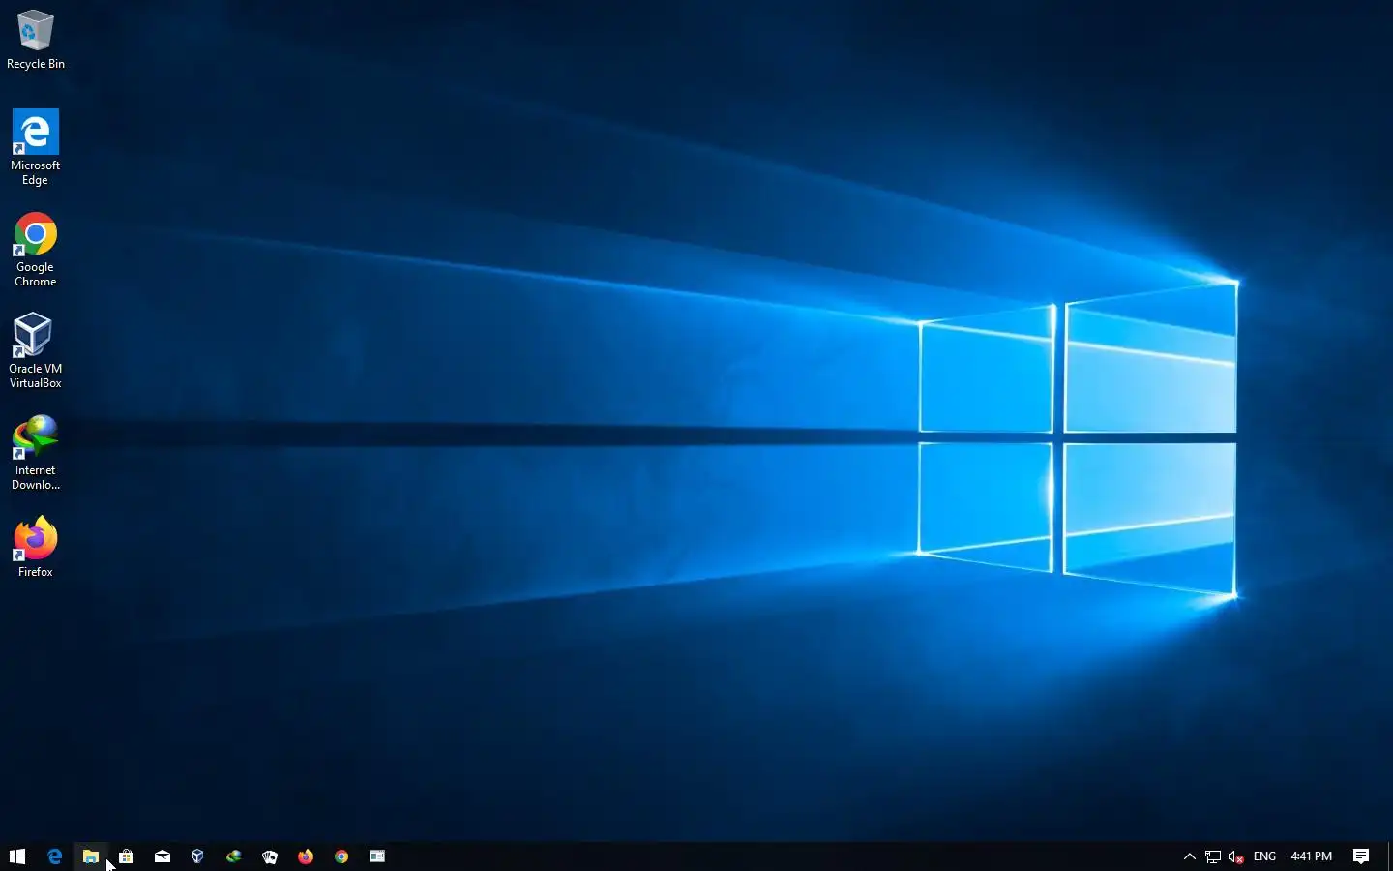This screenshot has height=871, width=1393.
Task: Open File Explorer from the taskbar
Action: [x=90, y=856]
